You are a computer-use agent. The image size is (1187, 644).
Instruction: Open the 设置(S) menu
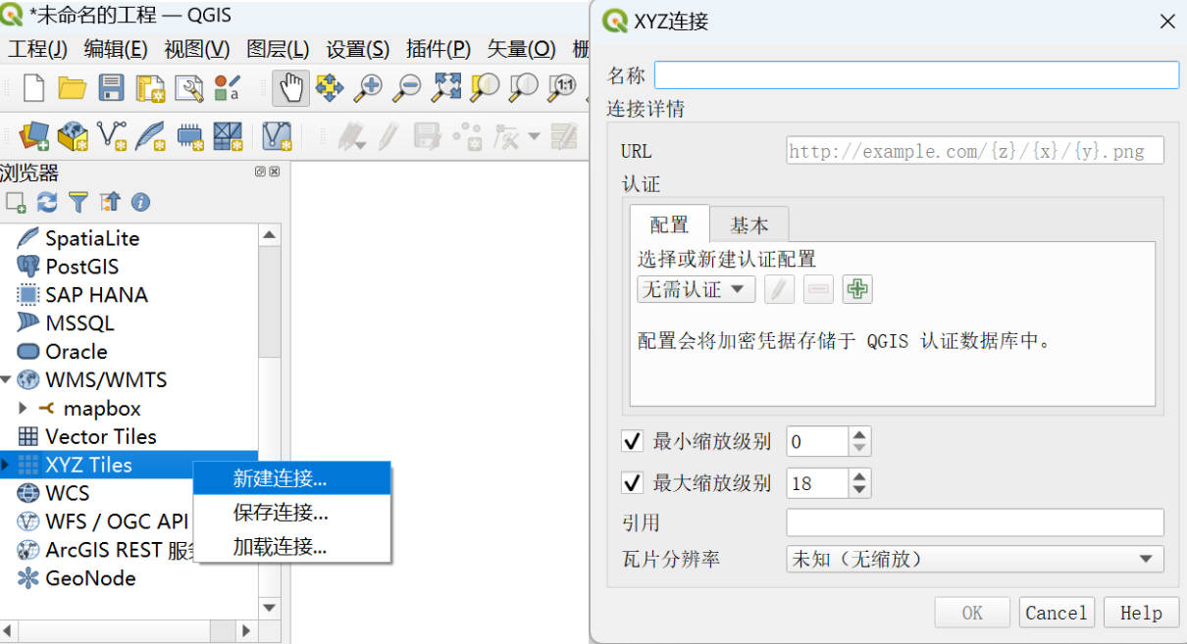click(x=358, y=49)
